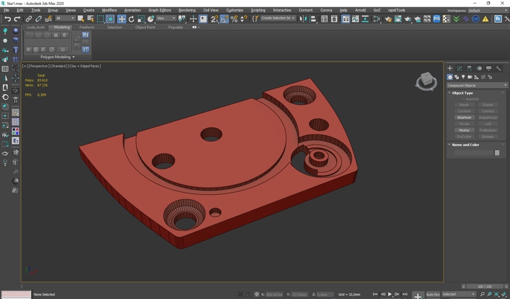The height and width of the screenshot is (299, 510).
Task: Open the Utilities wrench panel tab
Action: point(498,68)
